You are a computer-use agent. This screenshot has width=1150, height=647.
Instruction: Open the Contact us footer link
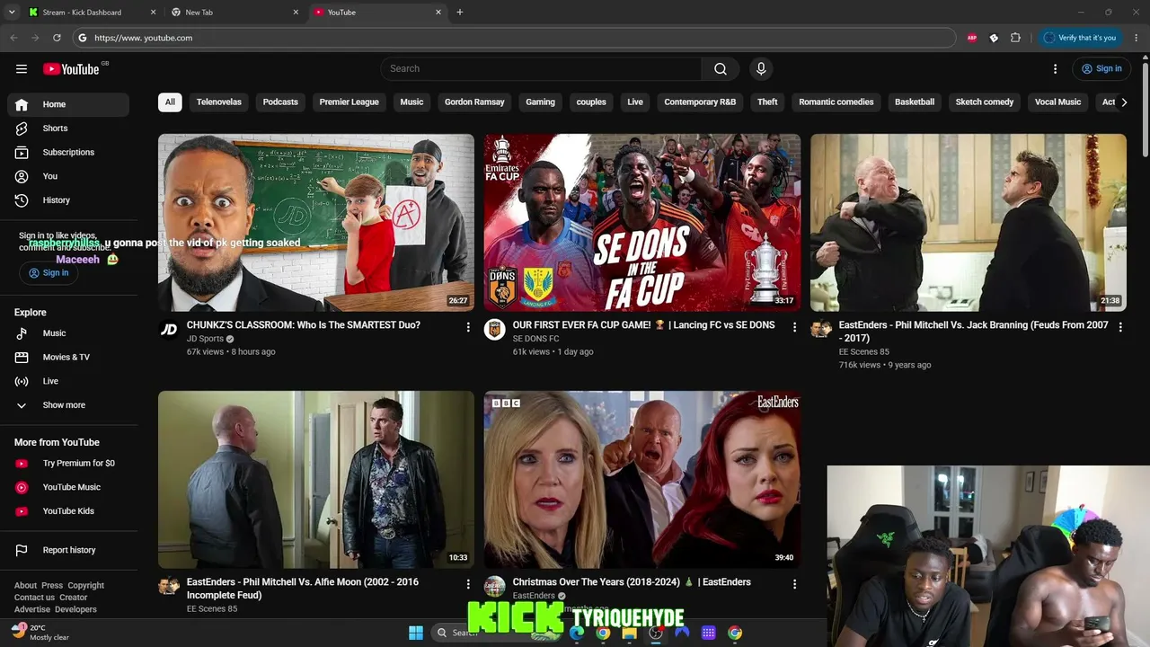pyautogui.click(x=34, y=598)
